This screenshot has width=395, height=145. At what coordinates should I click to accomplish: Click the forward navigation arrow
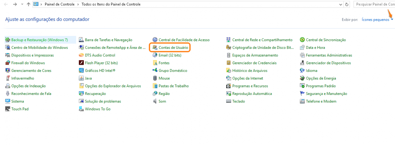[x=15, y=4]
